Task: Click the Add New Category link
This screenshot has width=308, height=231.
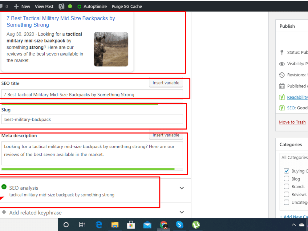Action: coord(294,217)
